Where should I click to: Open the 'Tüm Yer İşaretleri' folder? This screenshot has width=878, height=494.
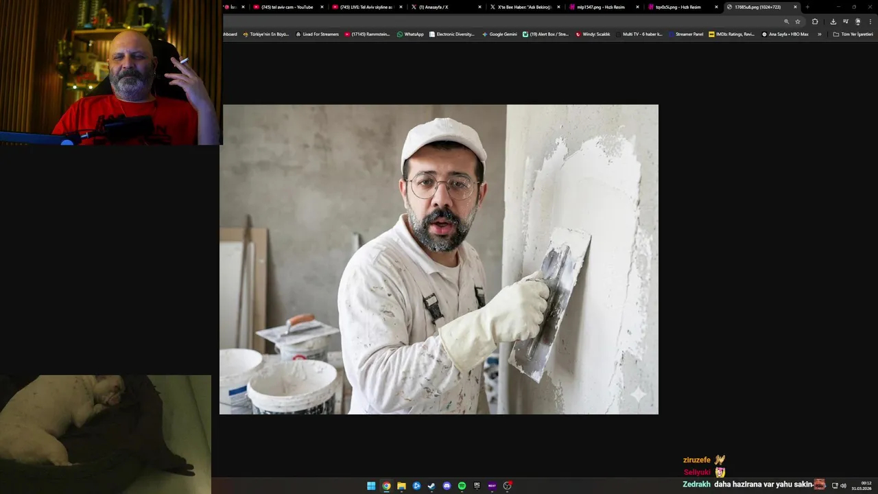[x=853, y=34]
